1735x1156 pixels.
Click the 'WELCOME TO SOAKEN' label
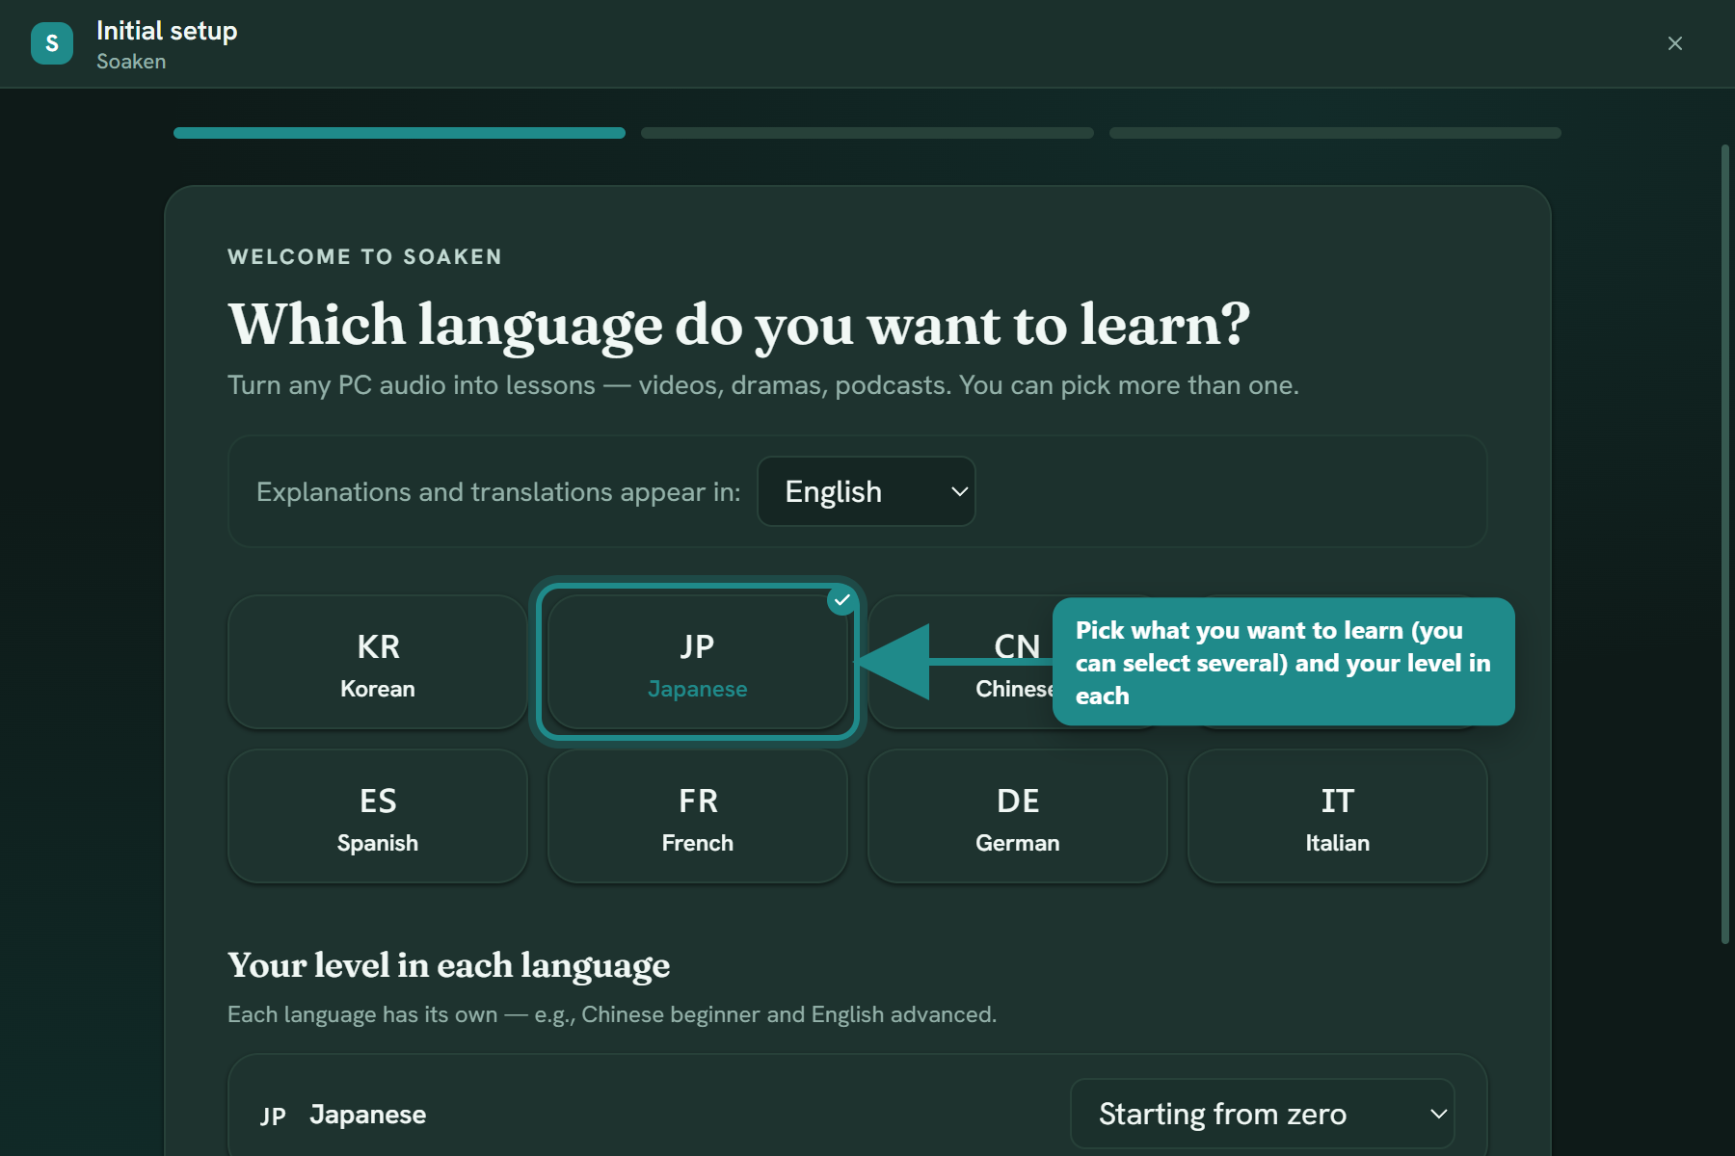364,257
